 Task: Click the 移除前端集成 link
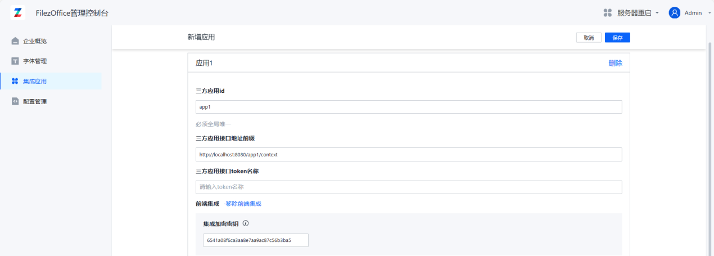[242, 204]
